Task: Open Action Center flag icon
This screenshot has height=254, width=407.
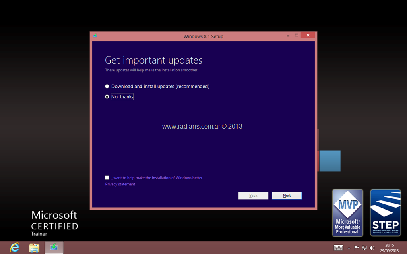Action: pos(357,248)
